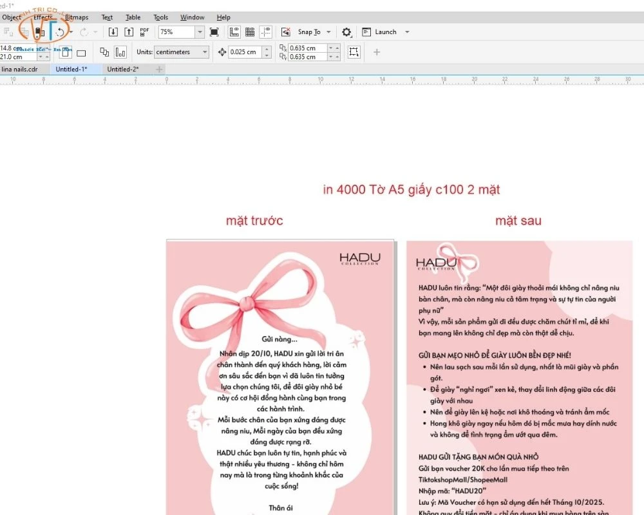644x515 pixels.
Task: Click the HADU logo on the front page
Action: coord(360,259)
